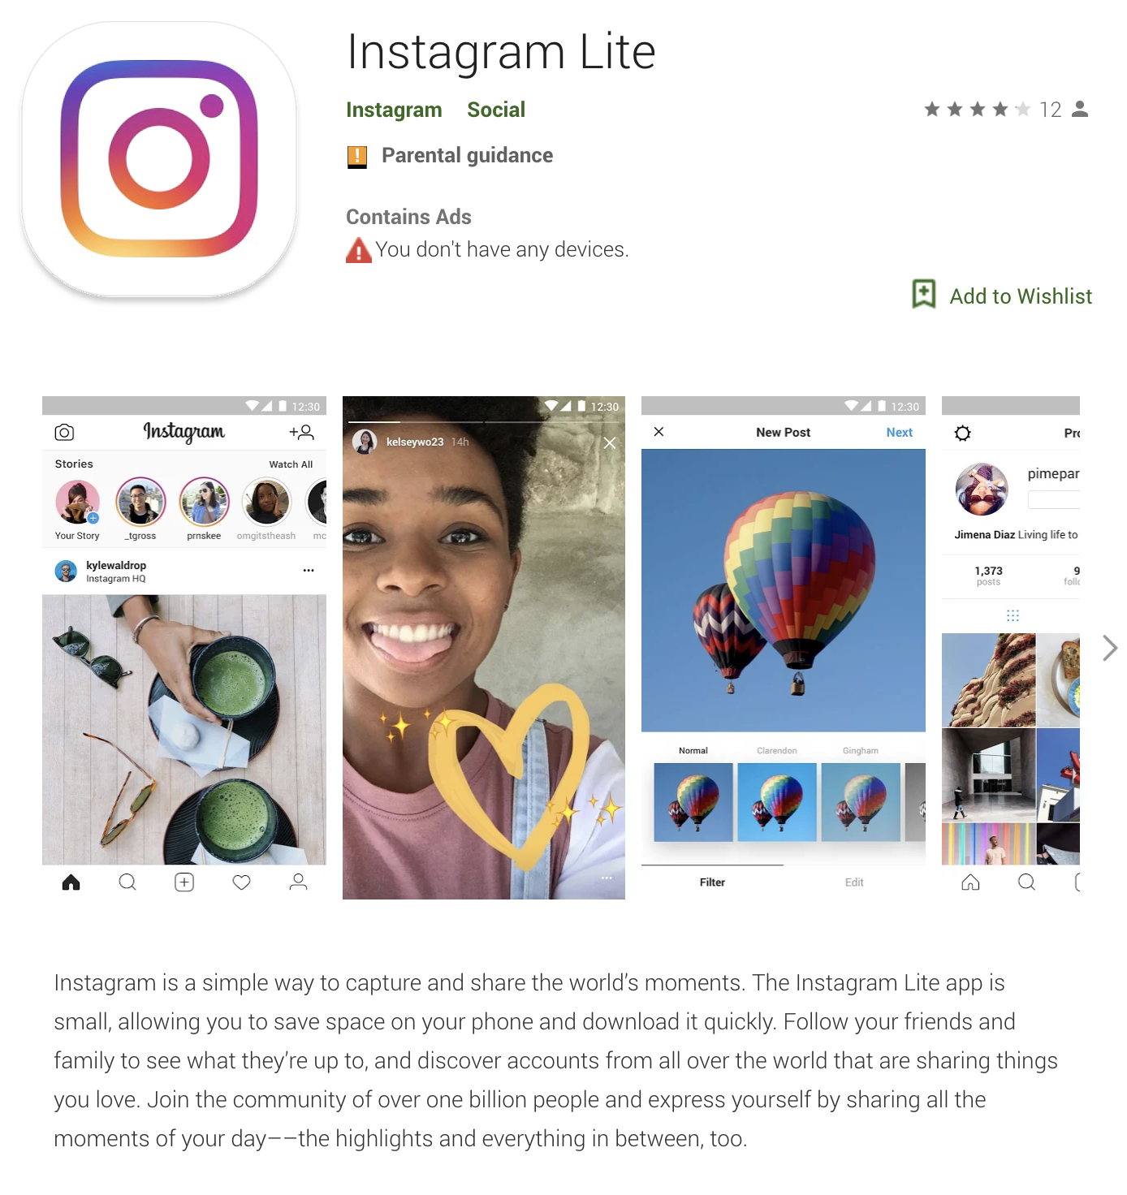The image size is (1127, 1195).
Task: Open the story selfie screenshot thumbnail
Action: coord(484,648)
